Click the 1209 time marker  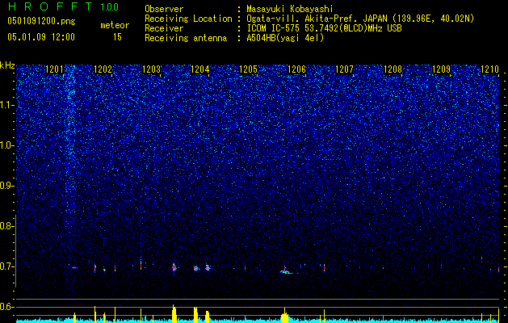(442, 69)
